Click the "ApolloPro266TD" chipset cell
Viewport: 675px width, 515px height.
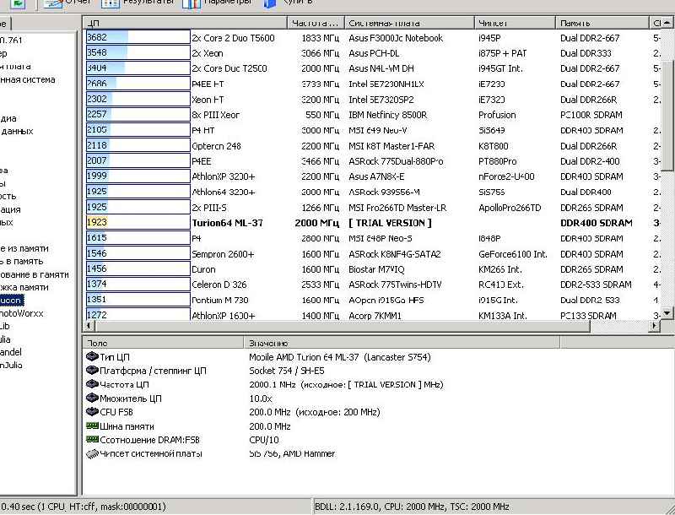(x=510, y=208)
